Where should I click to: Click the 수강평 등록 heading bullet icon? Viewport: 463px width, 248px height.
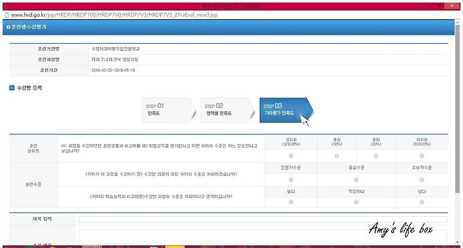(x=12, y=88)
